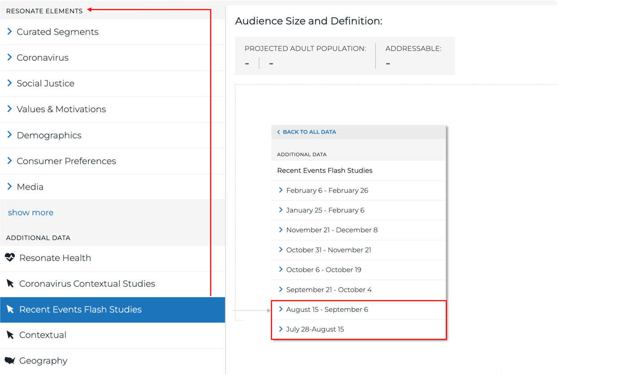This screenshot has height=374, width=640.
Task: Click the October 31 - November 21 text
Action: point(329,250)
